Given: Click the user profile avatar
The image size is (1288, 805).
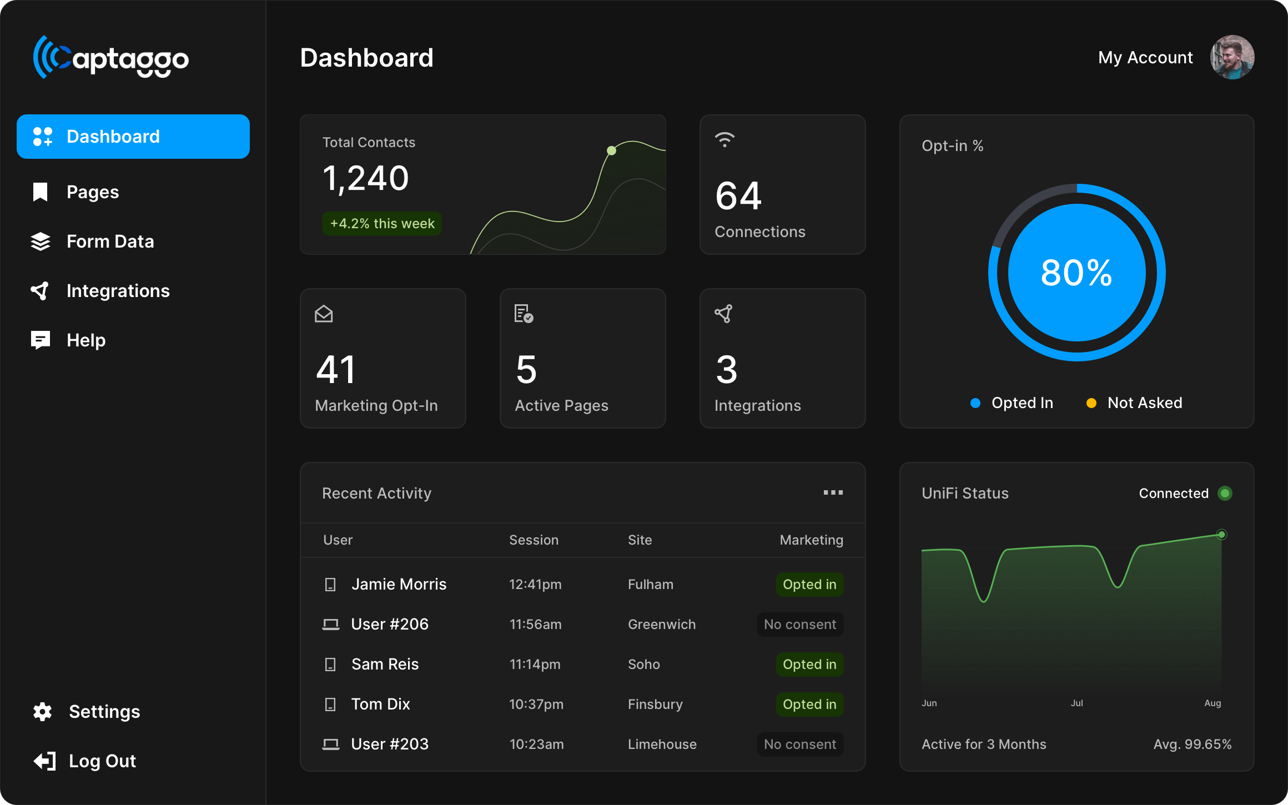Looking at the screenshot, I should pos(1232,57).
